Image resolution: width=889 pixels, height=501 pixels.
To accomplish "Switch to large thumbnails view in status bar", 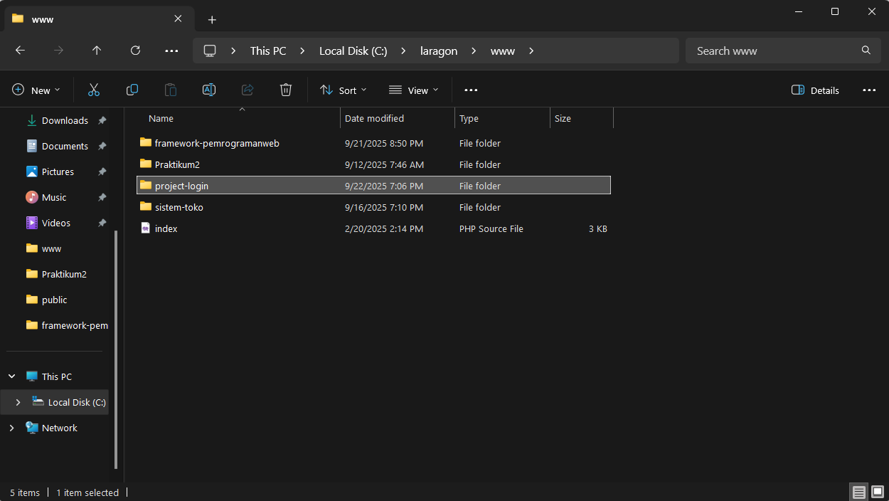I will pyautogui.click(x=878, y=492).
